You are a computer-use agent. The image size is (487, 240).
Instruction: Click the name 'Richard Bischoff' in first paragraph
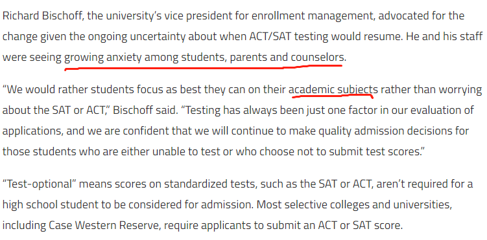(x=43, y=16)
